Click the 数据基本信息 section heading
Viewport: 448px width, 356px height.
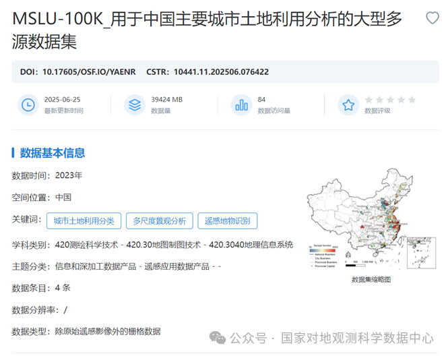(53, 152)
